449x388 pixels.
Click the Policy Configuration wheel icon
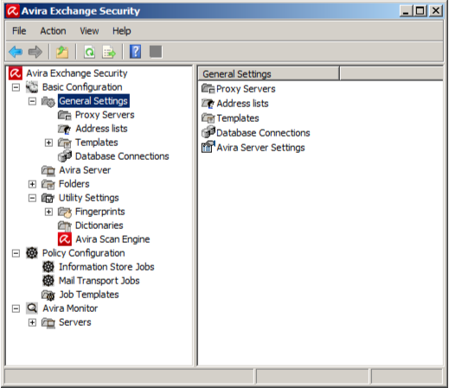[32, 253]
